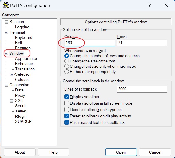The image size is (175, 158).
Task: Select the SSH category
Action: pos(19,100)
